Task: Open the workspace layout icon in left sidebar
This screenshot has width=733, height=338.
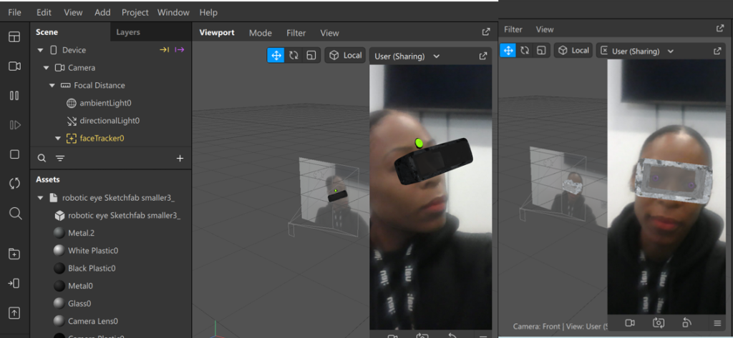Action: click(x=14, y=37)
